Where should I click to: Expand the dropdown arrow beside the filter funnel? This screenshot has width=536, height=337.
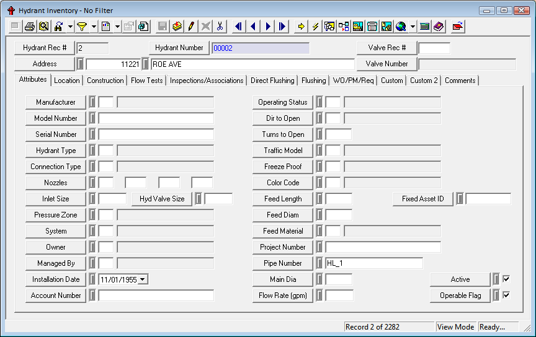tap(94, 26)
